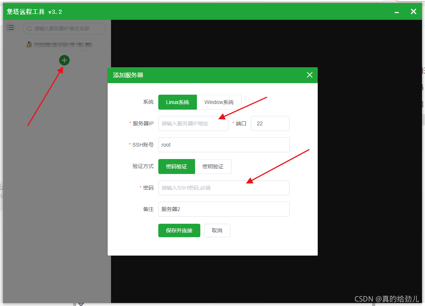Focus the 服务器IP address field
Screen dimensions: 425x306
click(x=193, y=123)
